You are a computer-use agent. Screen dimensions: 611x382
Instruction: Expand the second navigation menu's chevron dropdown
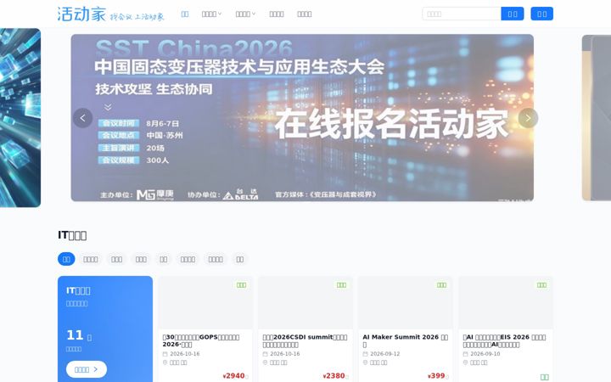click(220, 14)
